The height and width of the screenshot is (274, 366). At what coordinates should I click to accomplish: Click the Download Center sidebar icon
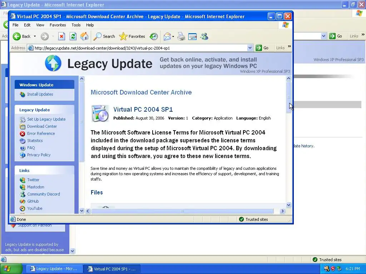click(23, 127)
